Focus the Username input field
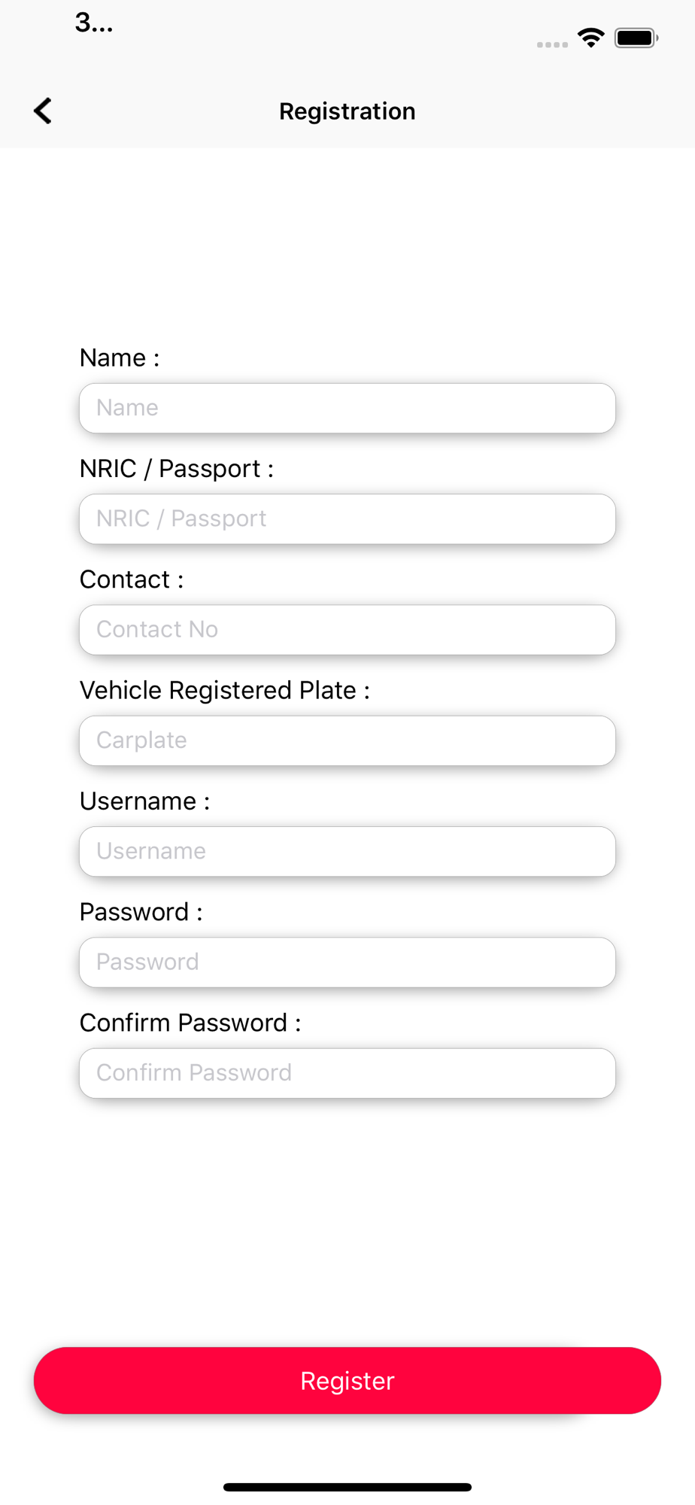Viewport: 695px width, 1505px height. (347, 851)
